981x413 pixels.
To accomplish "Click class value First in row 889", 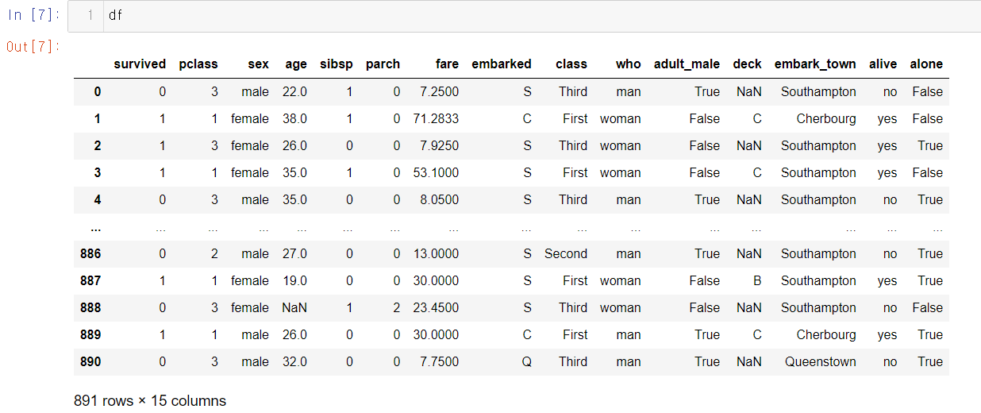I will coord(575,334).
